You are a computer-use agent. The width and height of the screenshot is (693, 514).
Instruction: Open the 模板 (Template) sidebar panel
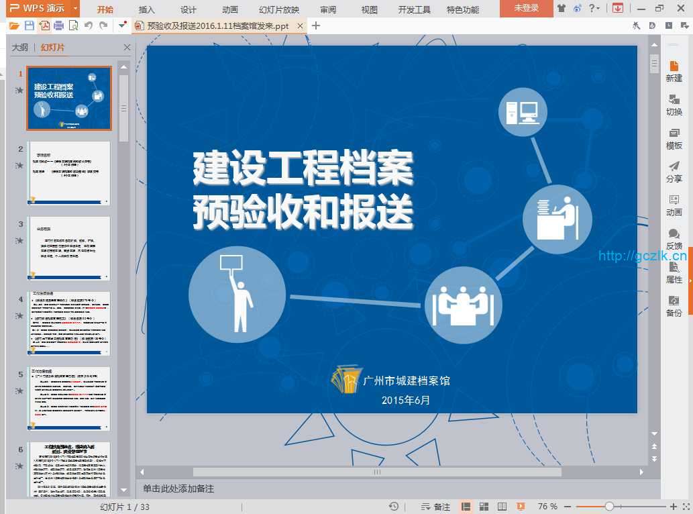point(674,138)
